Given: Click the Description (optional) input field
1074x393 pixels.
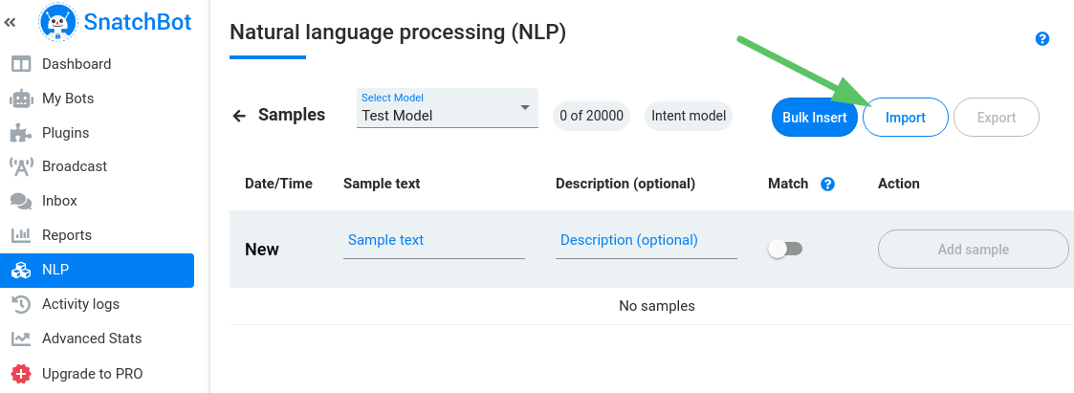Looking at the screenshot, I should (646, 241).
